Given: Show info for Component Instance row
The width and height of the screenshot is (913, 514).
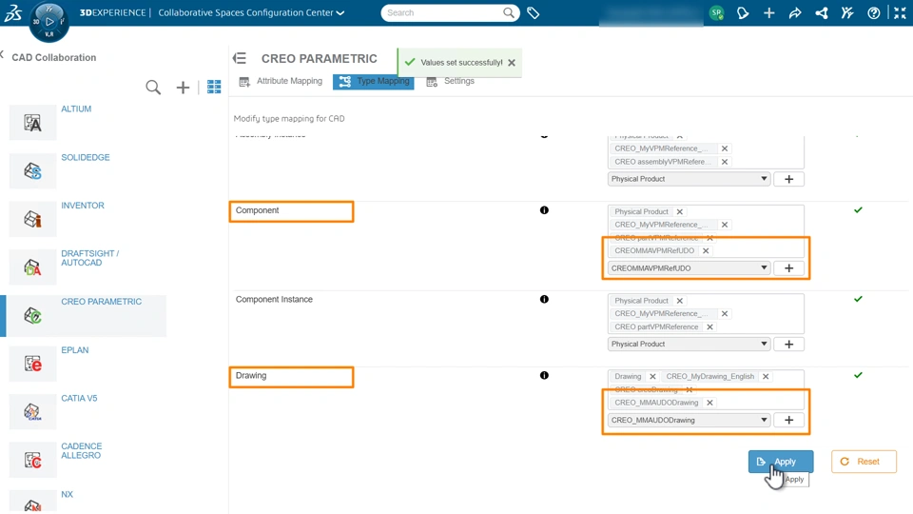Looking at the screenshot, I should pyautogui.click(x=544, y=299).
